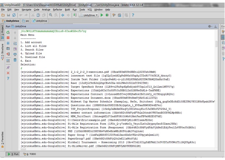Image resolution: width=225 pixels, height=160 pixels.
Task: Open UnityDrive run configuration dropdown
Action: point(89,15)
